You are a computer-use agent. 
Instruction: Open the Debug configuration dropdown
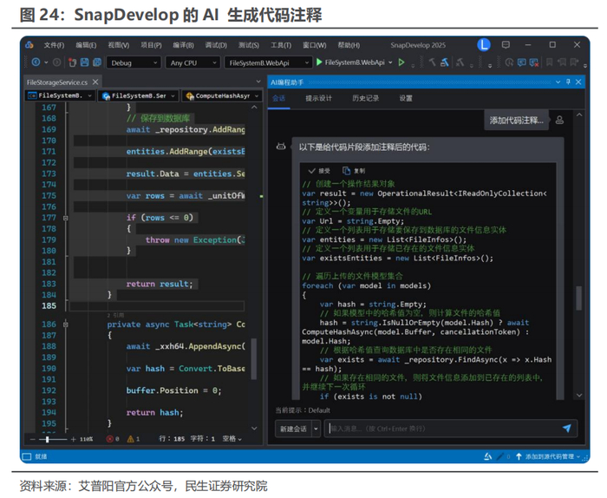[133, 62]
